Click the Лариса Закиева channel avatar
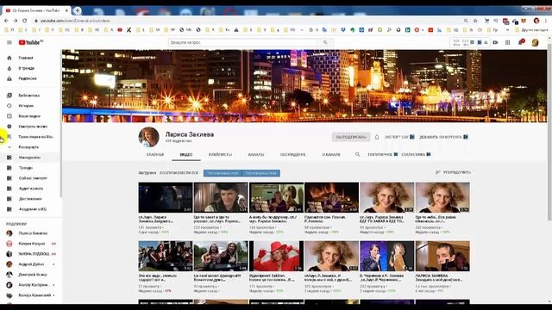 pyautogui.click(x=149, y=137)
